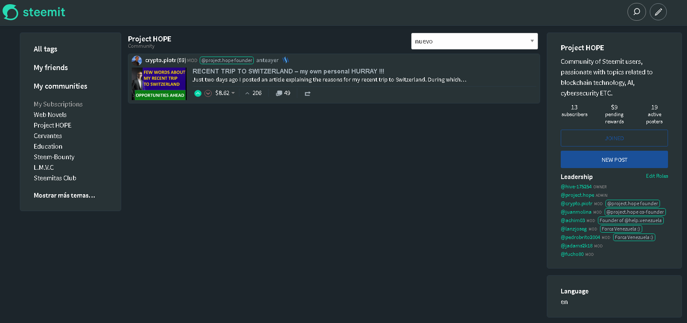This screenshot has width=687, height=323.
Task: Select My friends in sidebar
Action: (x=51, y=68)
